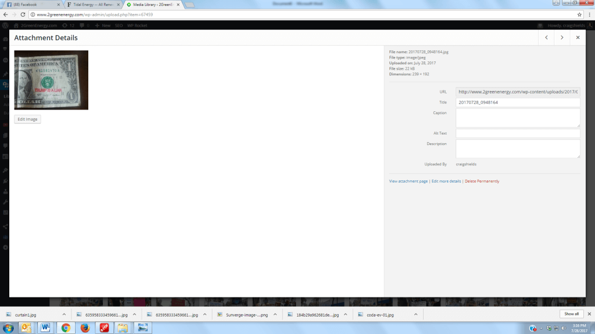The height and width of the screenshot is (334, 595).
Task: Switch to the Tidal Energy browser tab
Action: (93, 5)
